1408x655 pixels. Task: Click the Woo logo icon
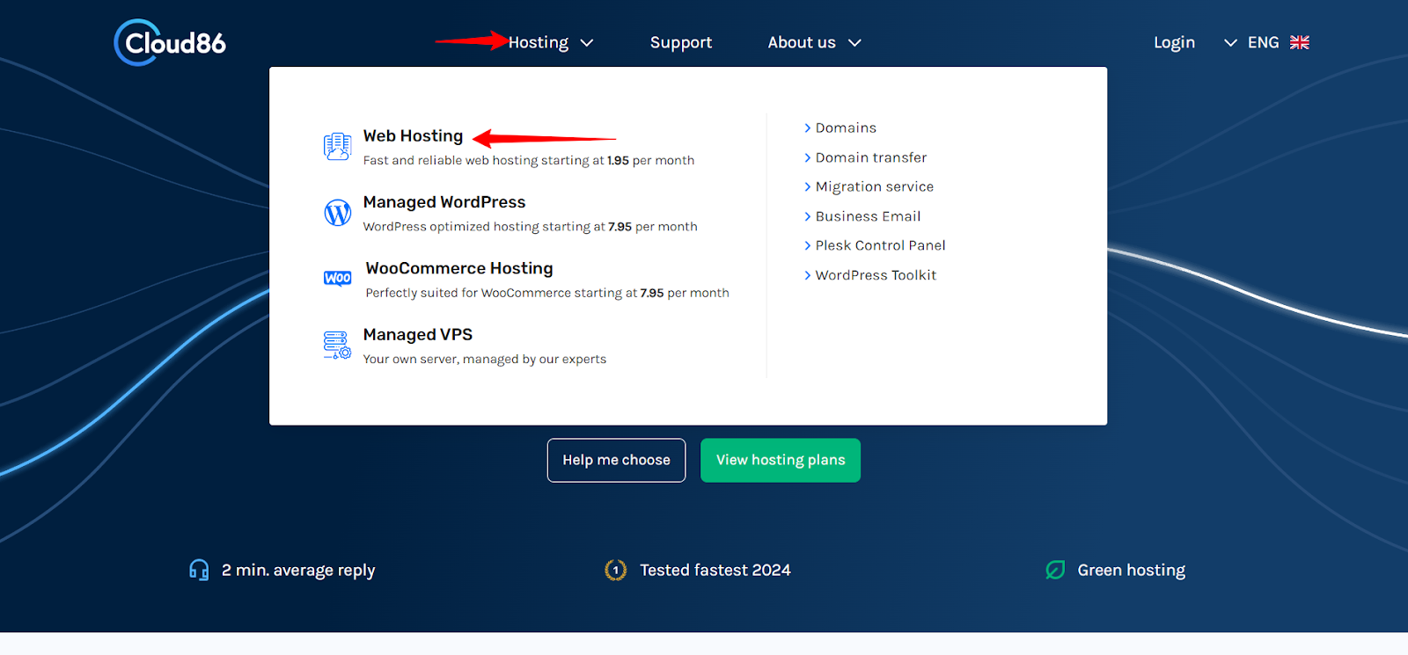(x=337, y=279)
